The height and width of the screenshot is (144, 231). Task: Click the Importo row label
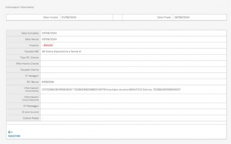33,45
